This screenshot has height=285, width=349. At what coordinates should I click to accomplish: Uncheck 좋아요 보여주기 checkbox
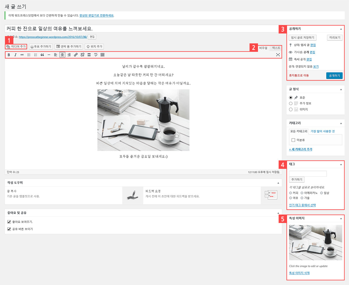pos(9,222)
